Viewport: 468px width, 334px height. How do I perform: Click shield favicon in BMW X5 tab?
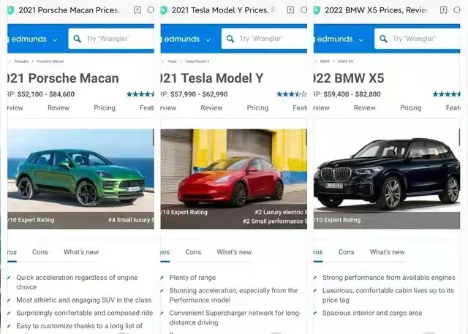317,10
